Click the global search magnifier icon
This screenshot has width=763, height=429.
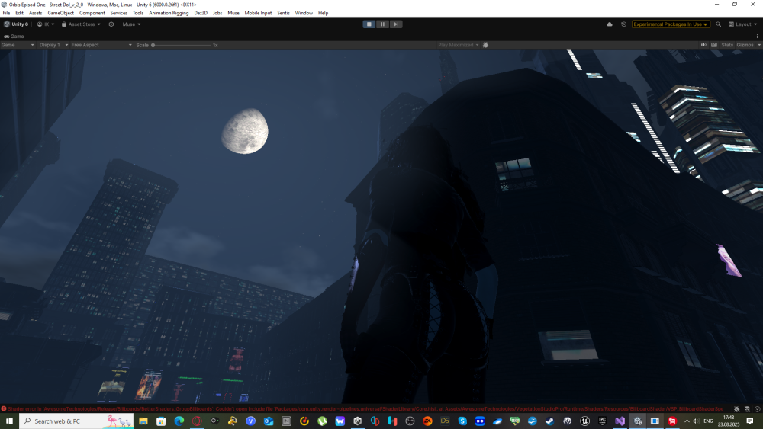[x=718, y=24]
